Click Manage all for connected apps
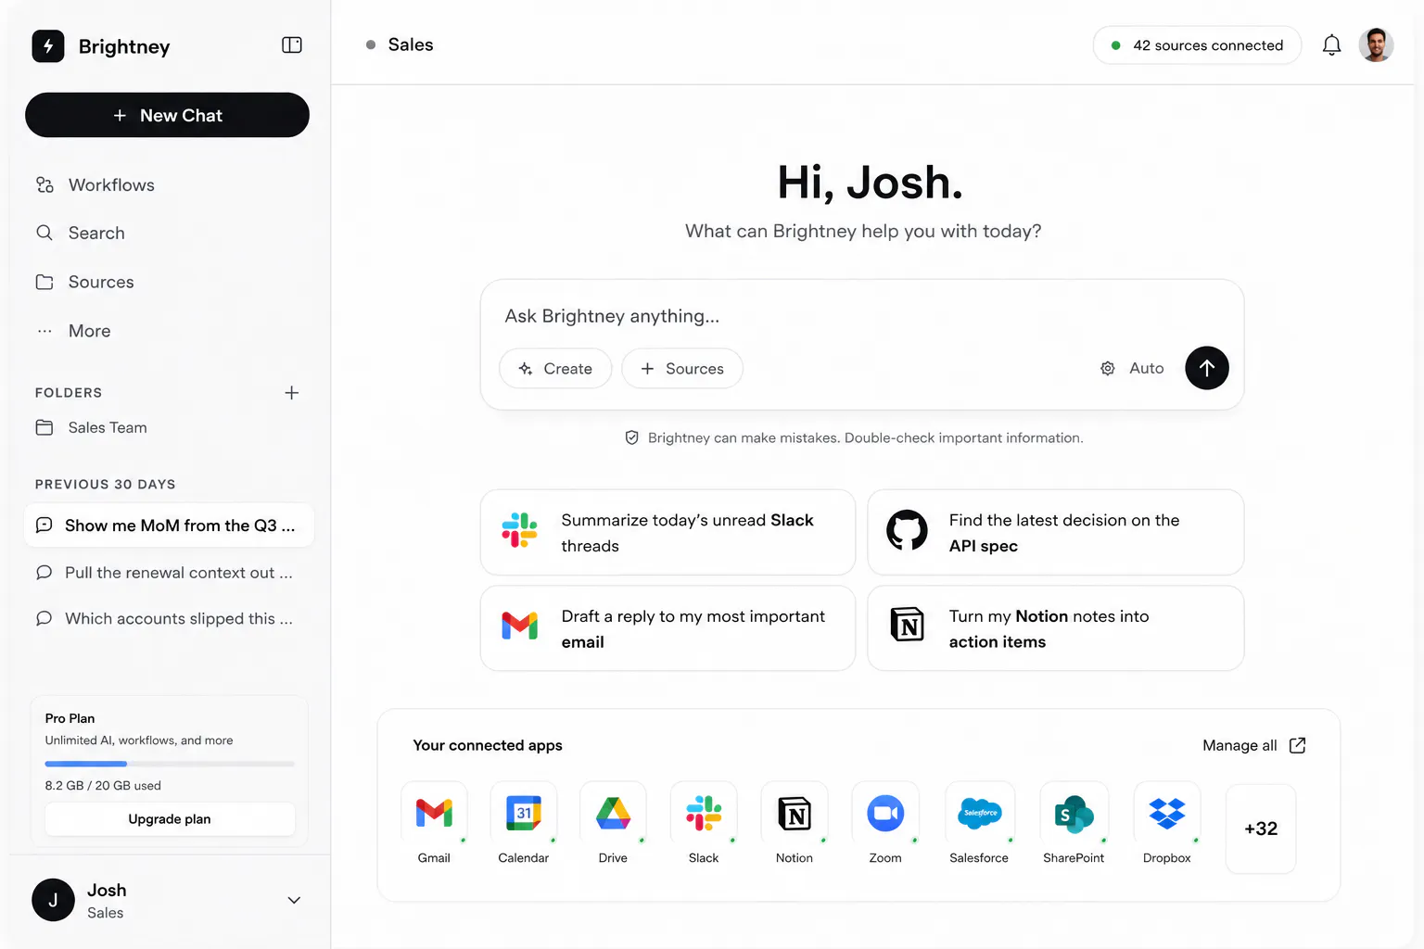1424x949 pixels. coord(1240,745)
